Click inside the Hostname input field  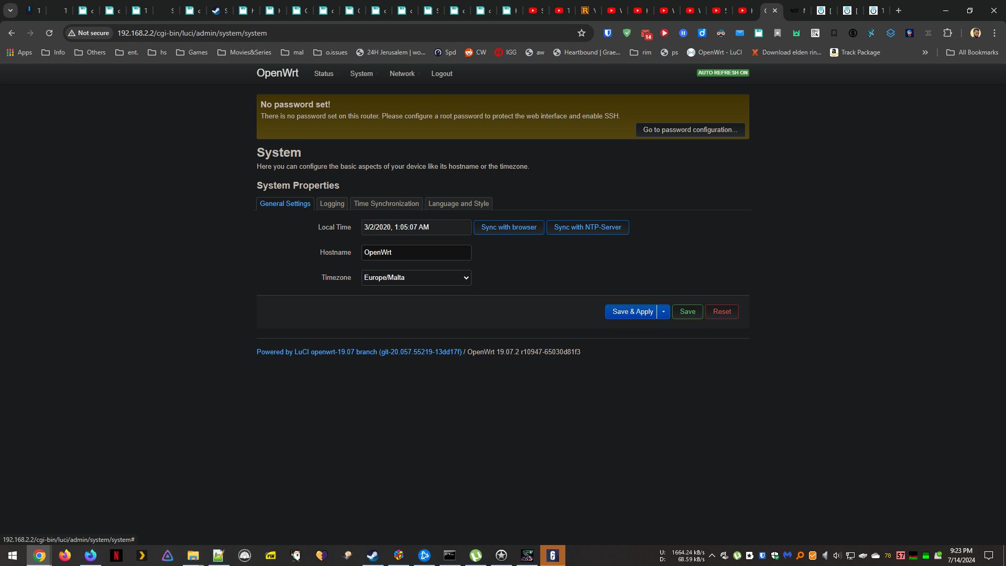click(415, 252)
